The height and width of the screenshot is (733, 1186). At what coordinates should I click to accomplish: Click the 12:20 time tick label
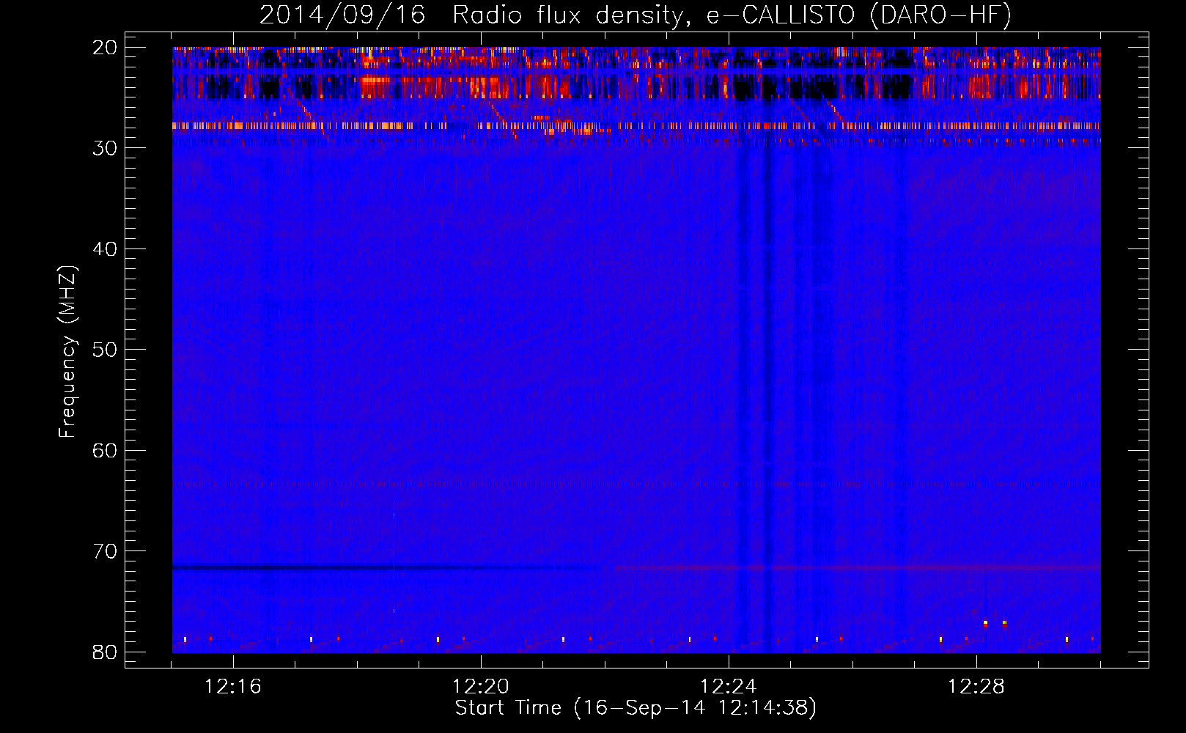pos(481,687)
